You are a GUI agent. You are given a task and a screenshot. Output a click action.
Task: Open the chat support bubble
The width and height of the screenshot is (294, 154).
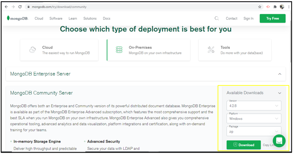(279, 141)
